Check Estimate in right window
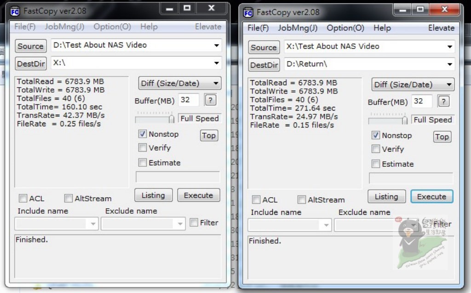This screenshot has height=293, width=471. [x=376, y=164]
